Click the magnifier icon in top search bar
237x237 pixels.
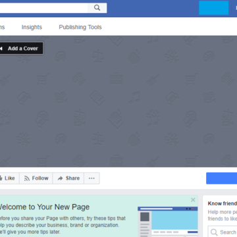click(x=97, y=8)
